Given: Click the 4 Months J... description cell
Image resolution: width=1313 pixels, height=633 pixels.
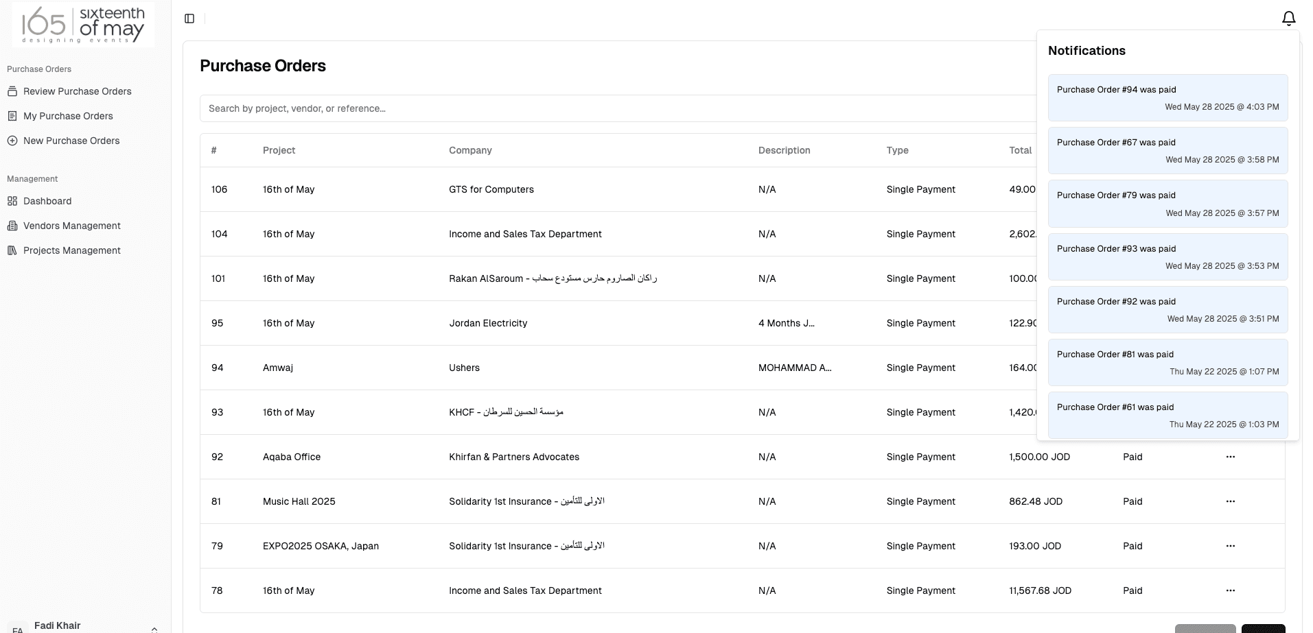Looking at the screenshot, I should pyautogui.click(x=786, y=323).
